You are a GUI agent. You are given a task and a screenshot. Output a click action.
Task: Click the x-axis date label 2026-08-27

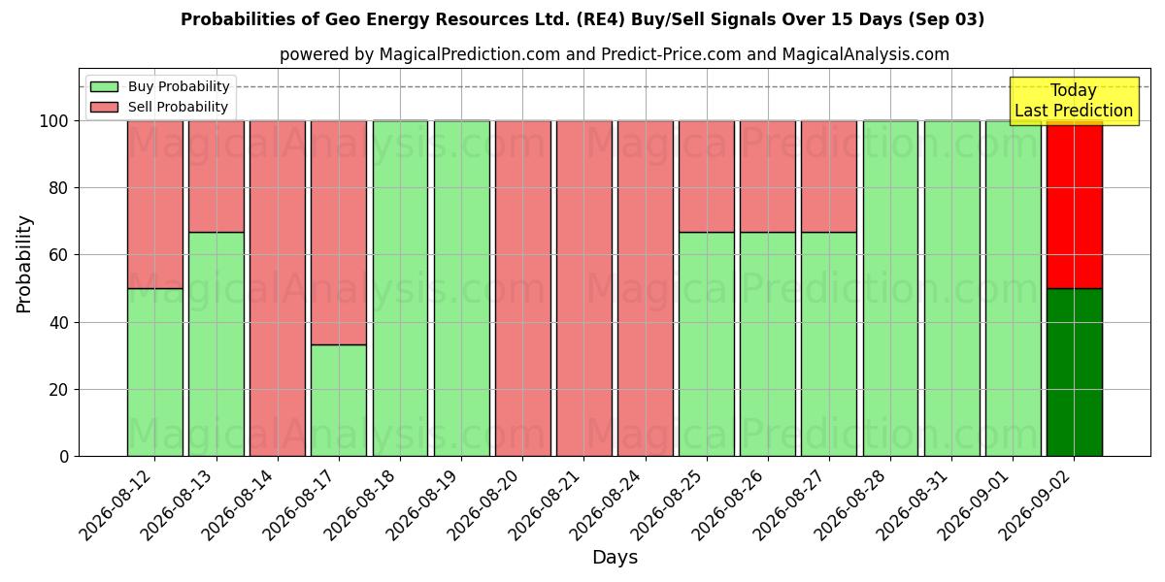point(791,503)
